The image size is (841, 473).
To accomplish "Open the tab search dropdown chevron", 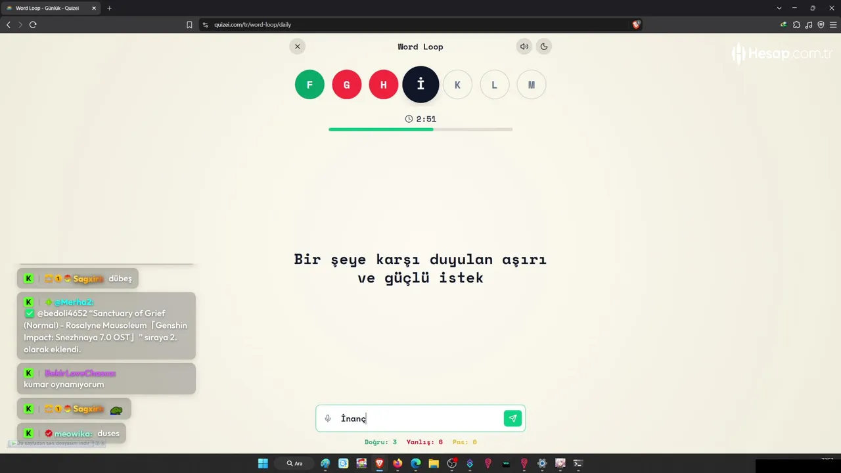I will click(779, 8).
